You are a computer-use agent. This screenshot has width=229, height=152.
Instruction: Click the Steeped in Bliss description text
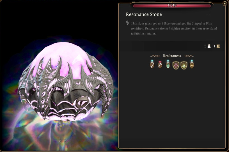pos(174,28)
